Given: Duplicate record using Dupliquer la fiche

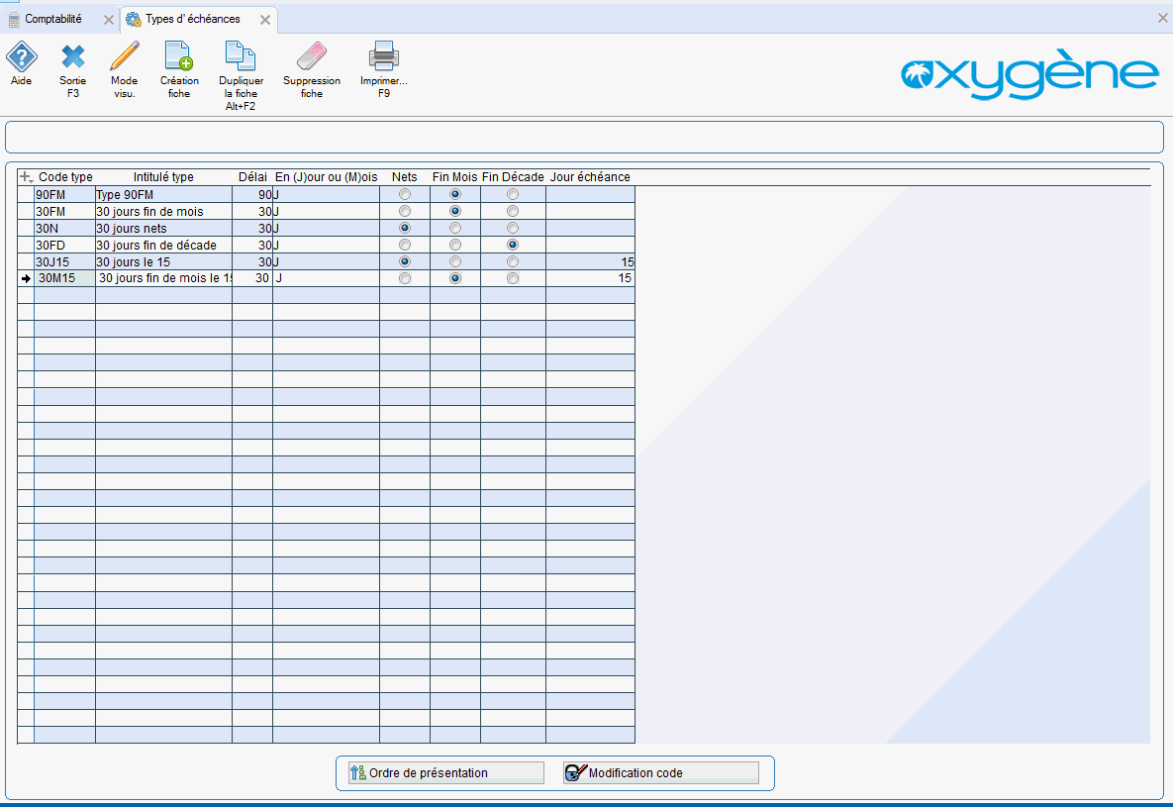Looking at the screenshot, I should pos(241,57).
